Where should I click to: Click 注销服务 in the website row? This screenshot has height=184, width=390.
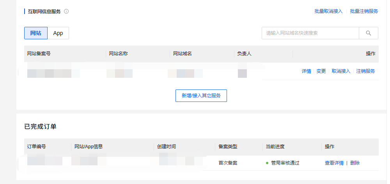(365, 71)
